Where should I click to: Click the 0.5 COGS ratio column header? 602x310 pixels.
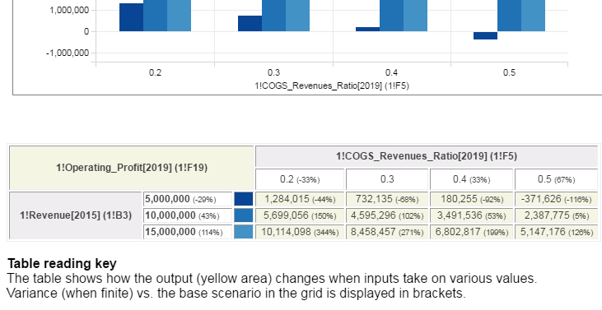coord(556,179)
